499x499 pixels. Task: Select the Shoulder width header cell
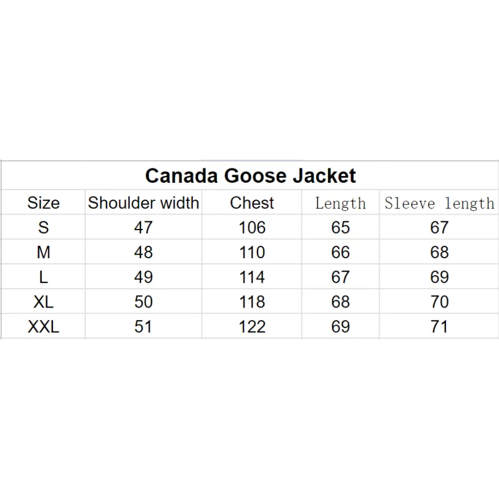(143, 202)
